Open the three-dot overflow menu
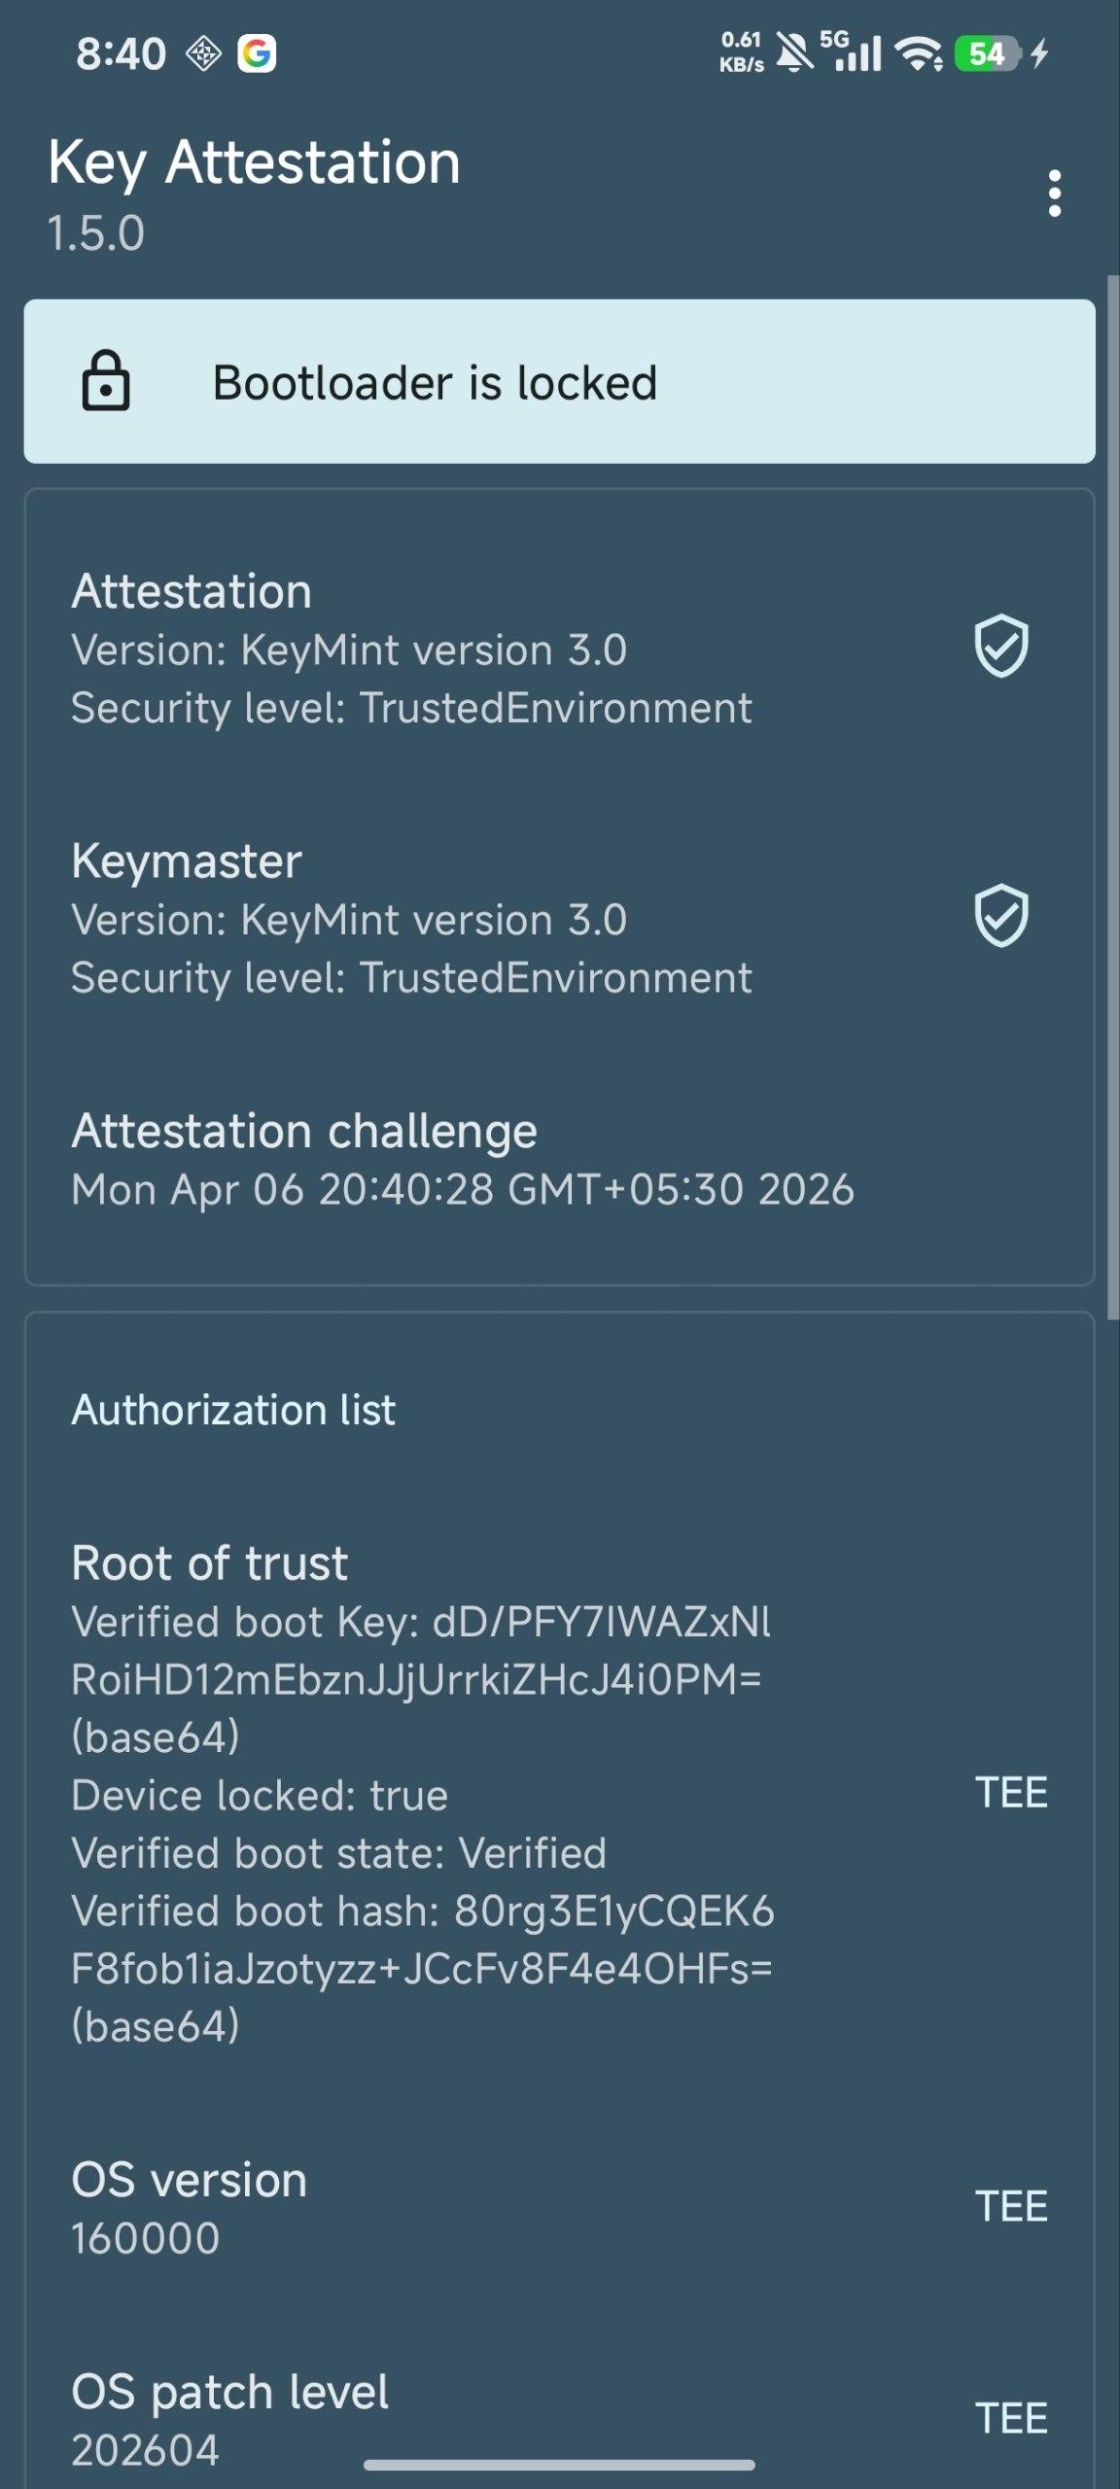 point(1054,193)
